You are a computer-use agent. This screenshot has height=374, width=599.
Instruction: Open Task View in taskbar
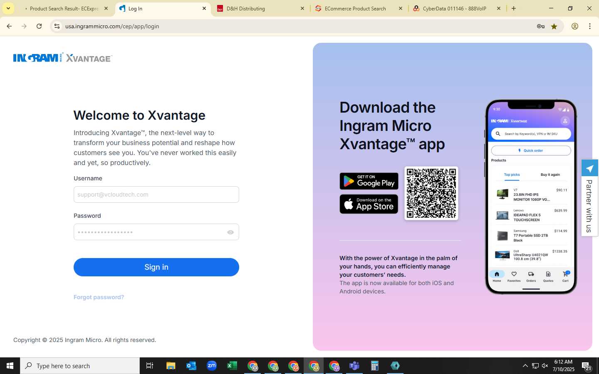150,366
